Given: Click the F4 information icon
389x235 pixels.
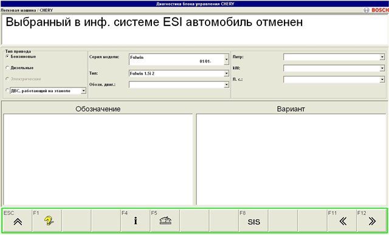Looking at the screenshot, I should point(136,220).
